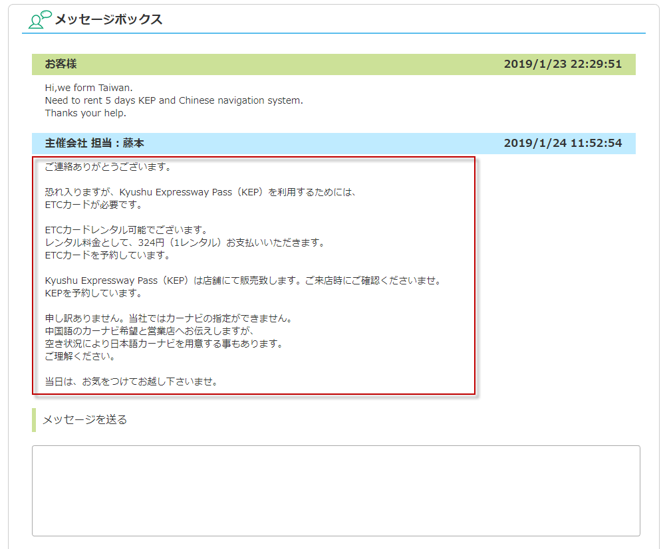Click line 申し訳ありません。当社ではカーナビの指定ができません。
The width and height of the screenshot is (669, 549).
tap(168, 318)
